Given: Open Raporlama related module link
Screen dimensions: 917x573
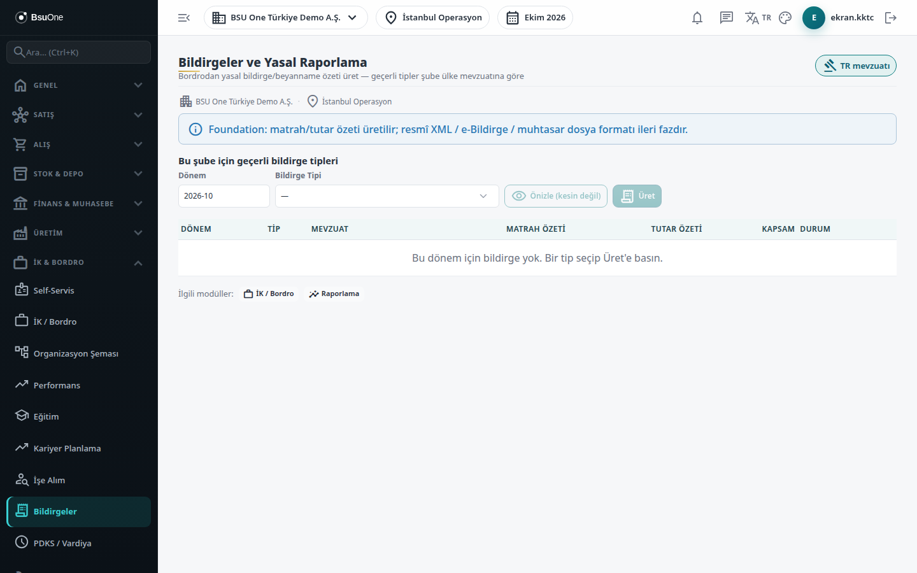Looking at the screenshot, I should [334, 294].
